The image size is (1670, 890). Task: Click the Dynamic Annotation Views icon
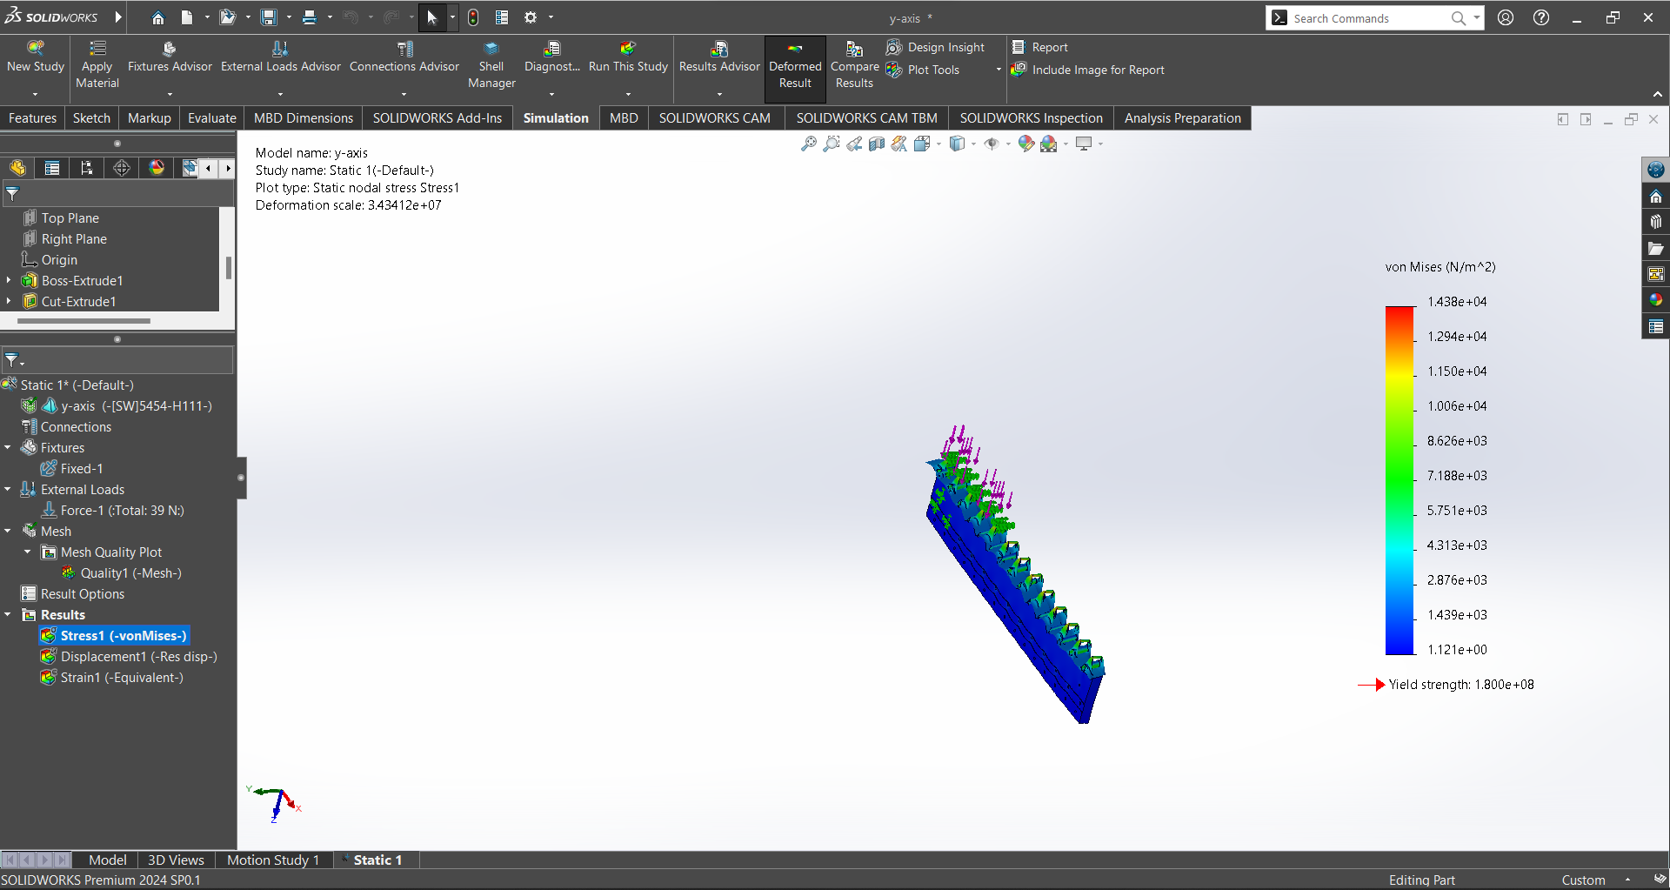pos(899,144)
